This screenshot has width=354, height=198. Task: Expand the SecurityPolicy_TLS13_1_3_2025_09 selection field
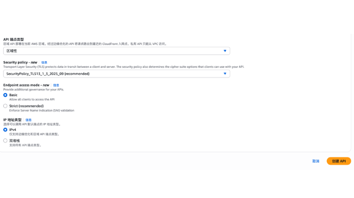[x=115, y=74]
